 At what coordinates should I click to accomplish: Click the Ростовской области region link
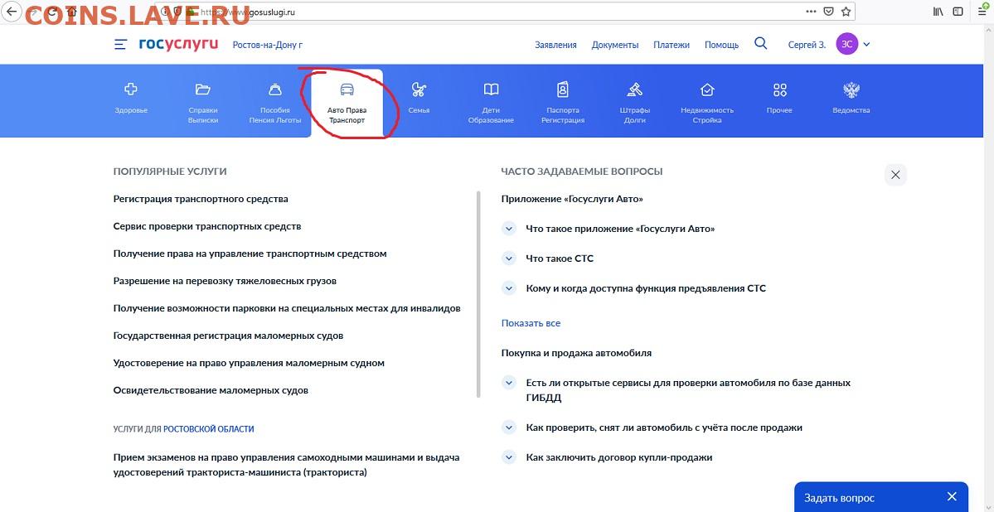(209, 429)
